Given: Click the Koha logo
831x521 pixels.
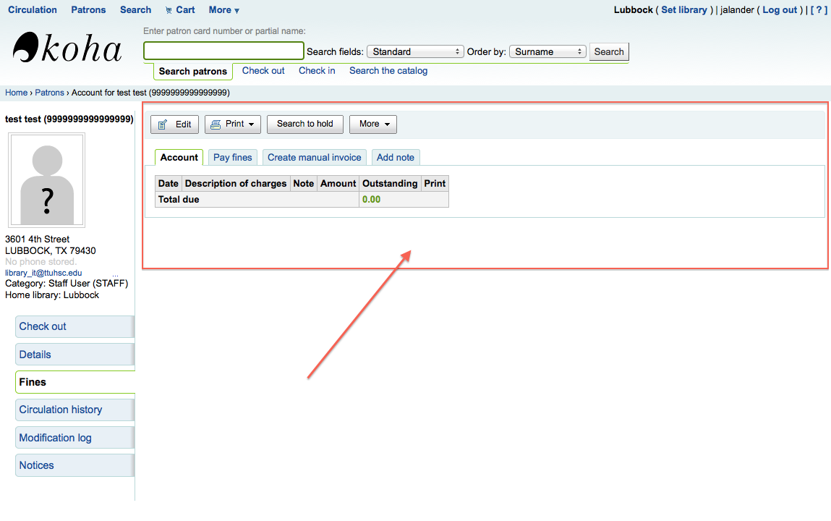Looking at the screenshot, I should coord(67,48).
